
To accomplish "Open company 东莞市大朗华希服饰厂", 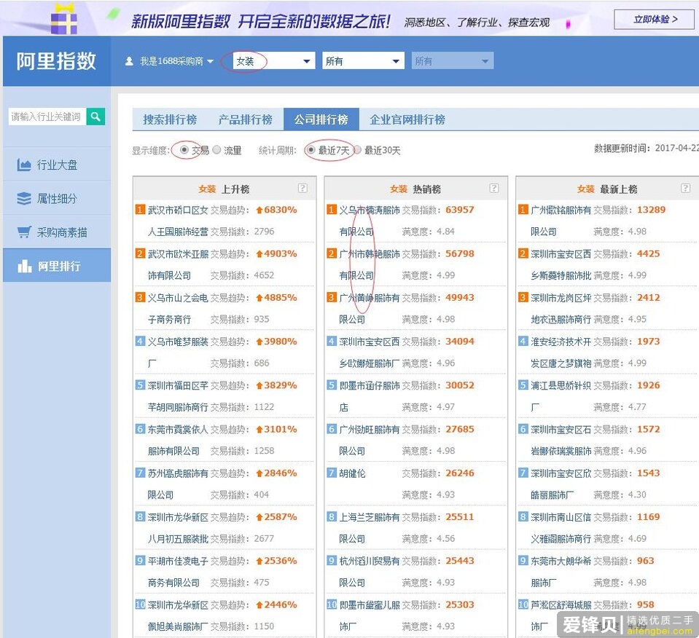I will pos(561,572).
